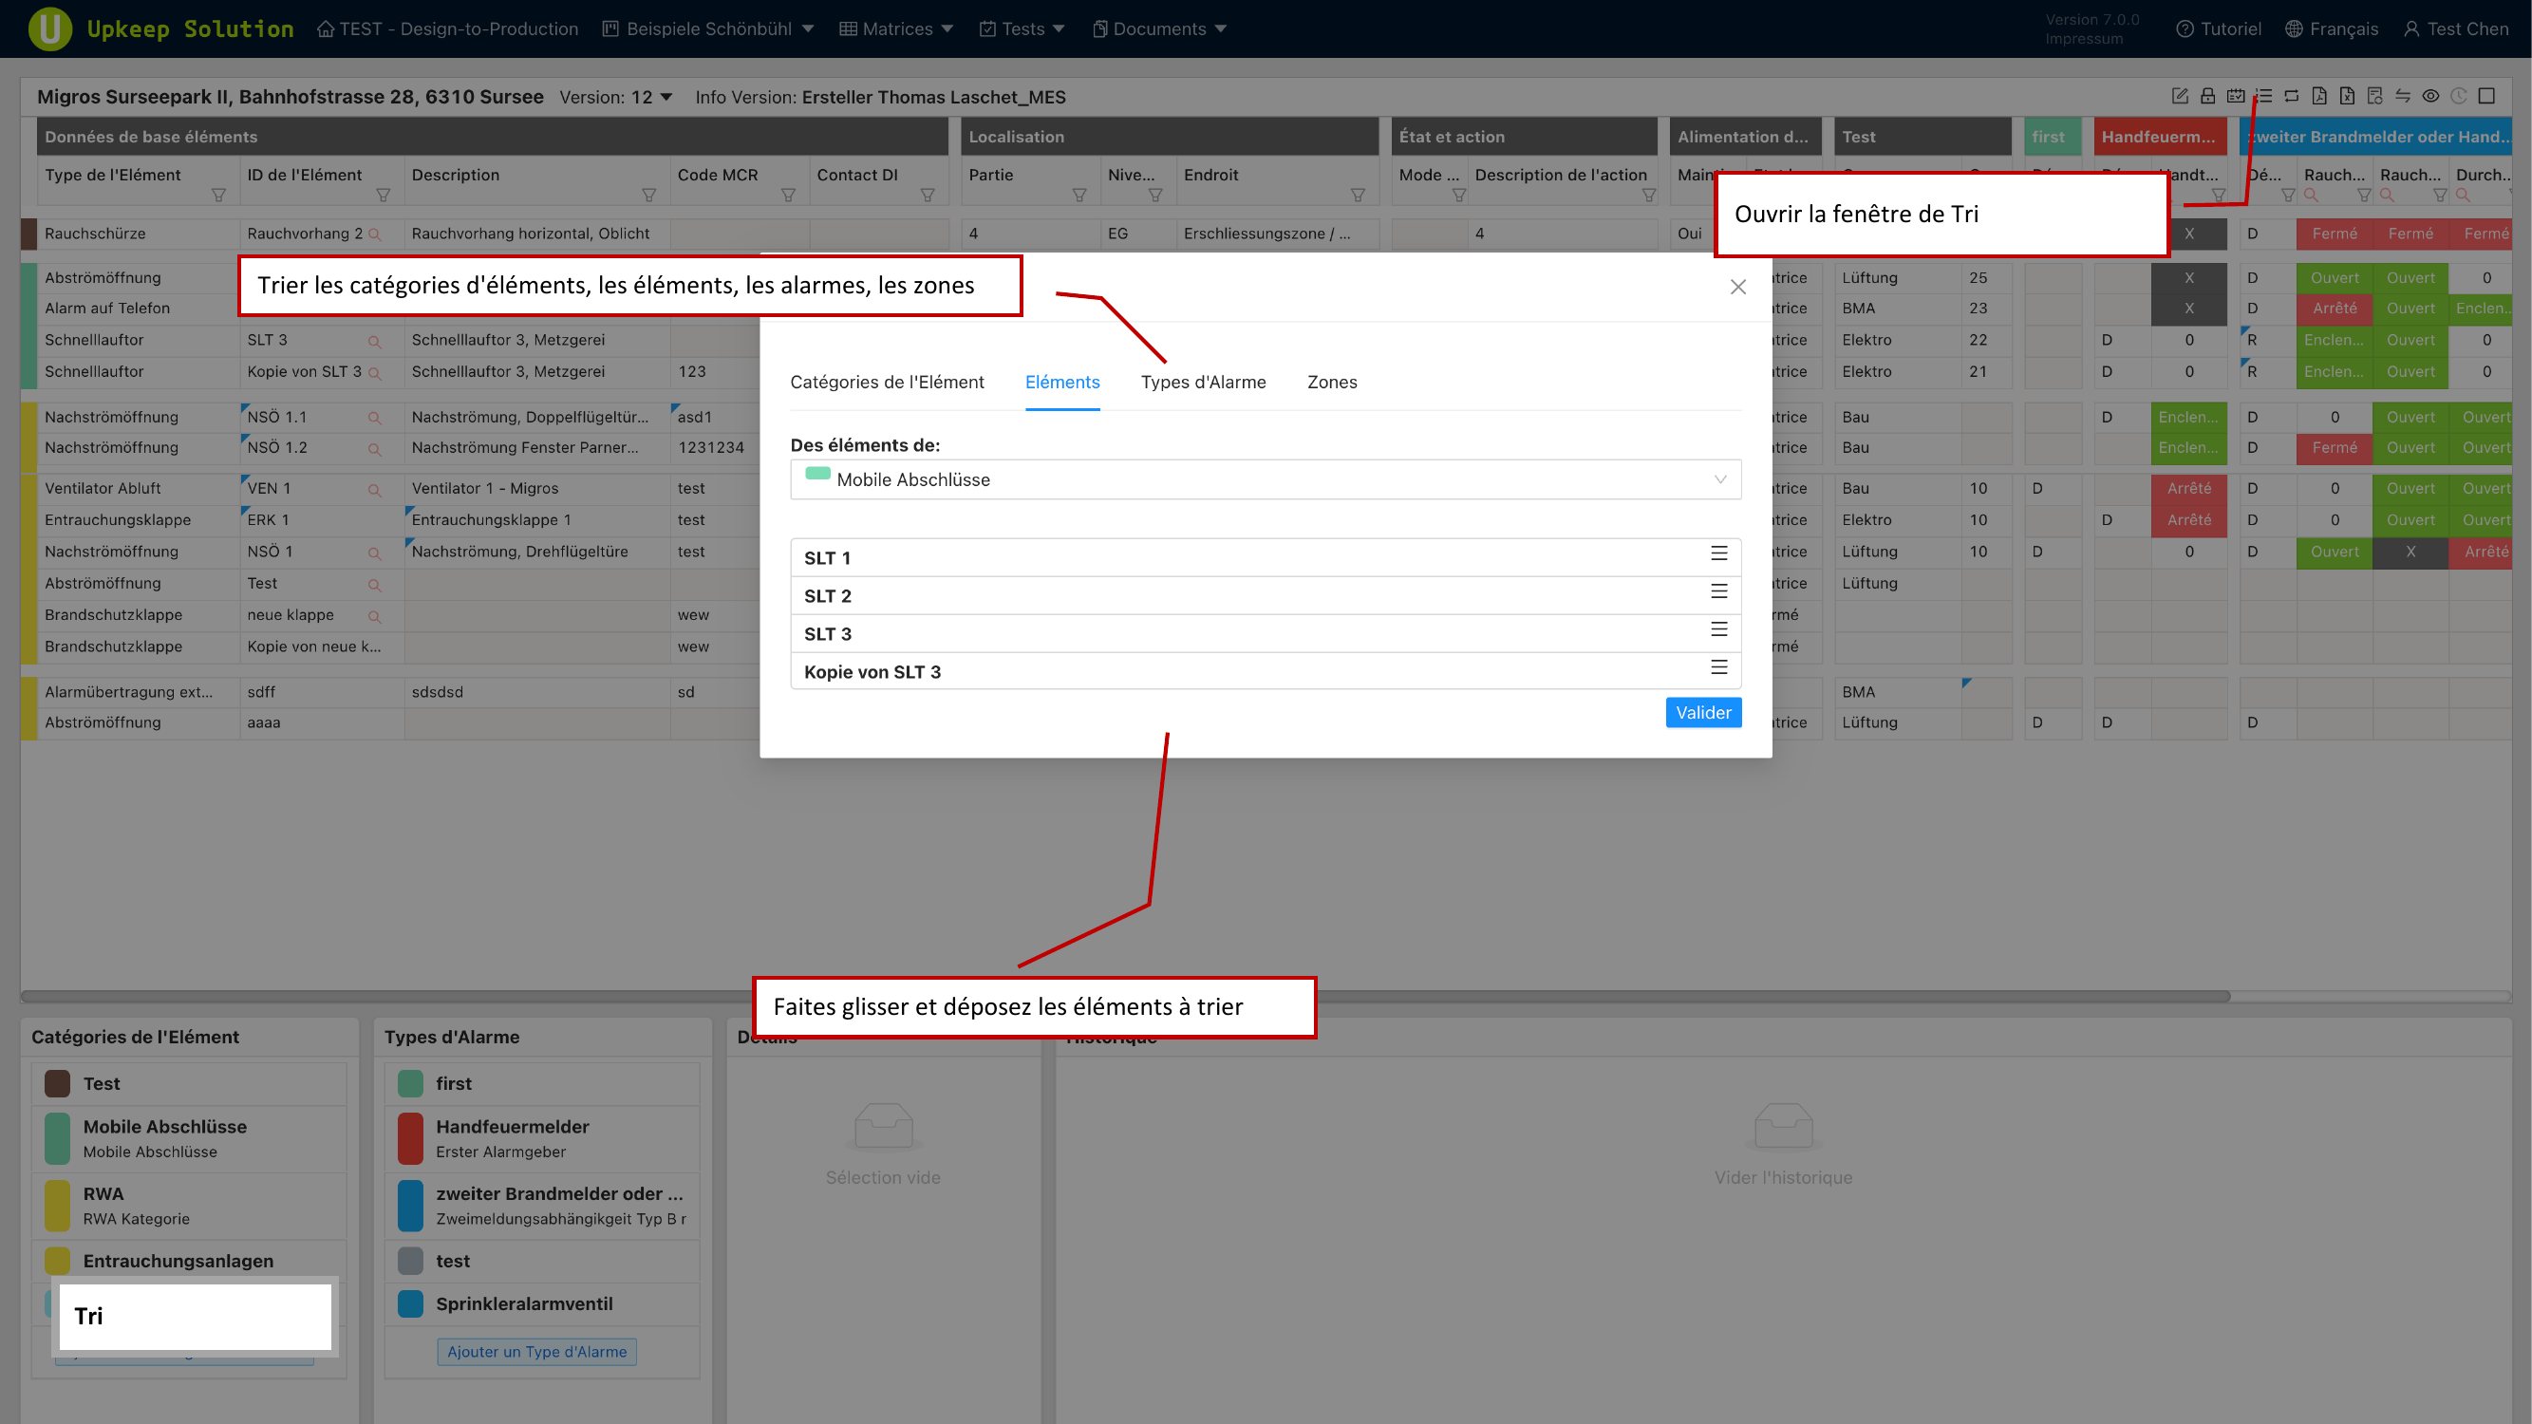2532x1424 pixels.
Task: Switch to the Zones tab
Action: pyautogui.click(x=1331, y=383)
